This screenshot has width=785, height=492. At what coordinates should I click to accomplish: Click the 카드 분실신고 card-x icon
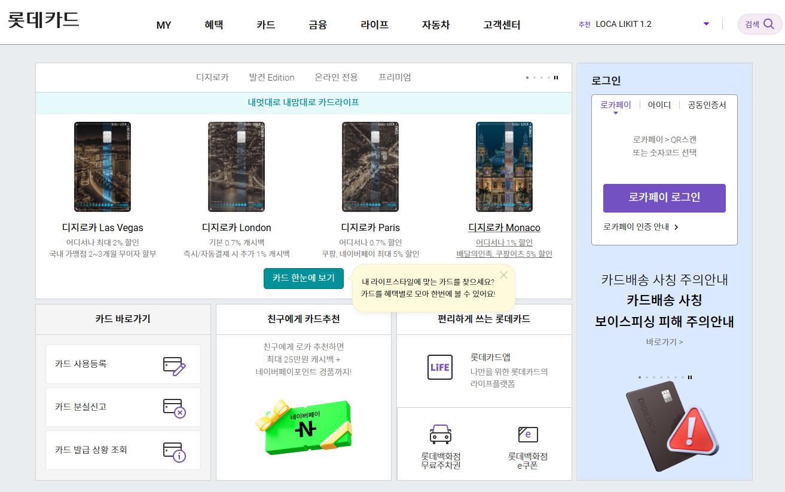(175, 409)
